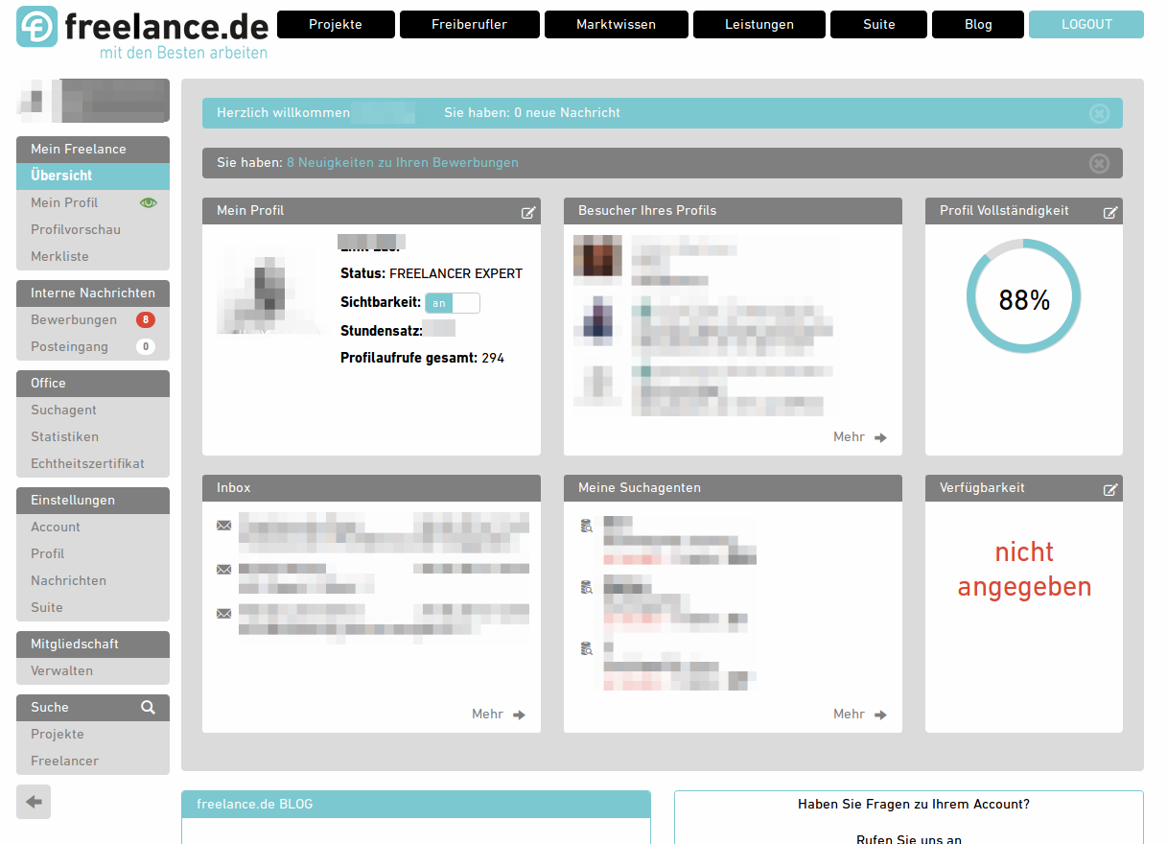Viewport: 1167px width, 844px height.
Task: Open Suchagent under Office
Action: click(x=63, y=410)
